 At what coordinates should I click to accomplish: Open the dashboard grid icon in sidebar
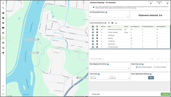(x=3, y=13)
